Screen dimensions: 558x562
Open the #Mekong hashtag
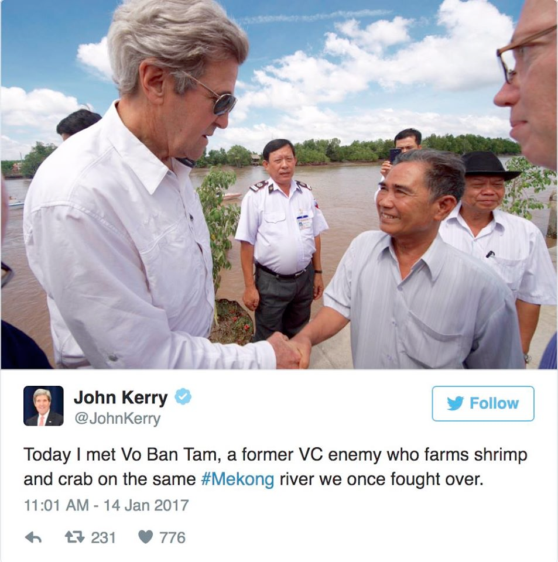[x=238, y=479]
